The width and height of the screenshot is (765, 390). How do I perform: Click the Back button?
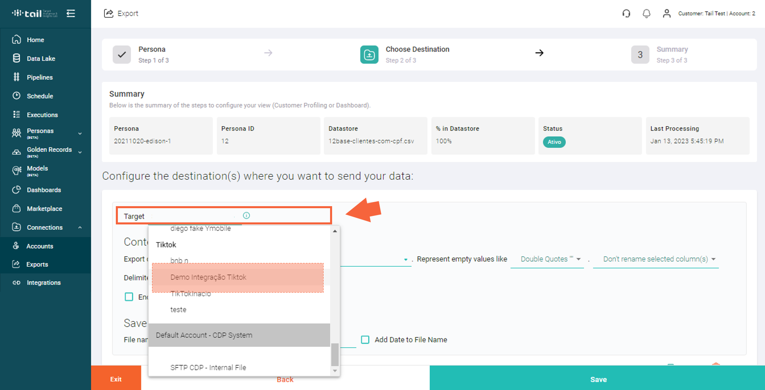[x=285, y=379]
